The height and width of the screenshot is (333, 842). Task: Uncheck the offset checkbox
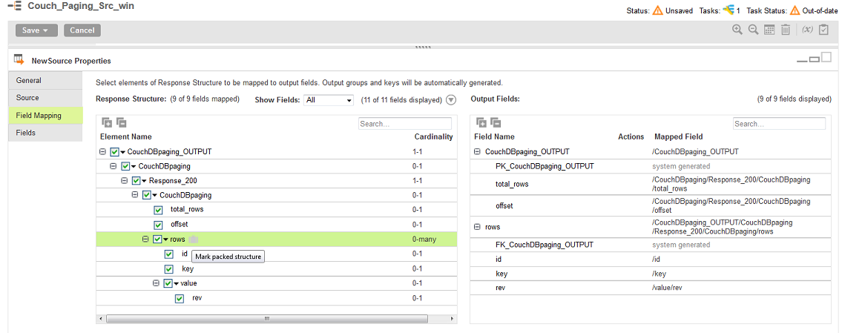158,225
